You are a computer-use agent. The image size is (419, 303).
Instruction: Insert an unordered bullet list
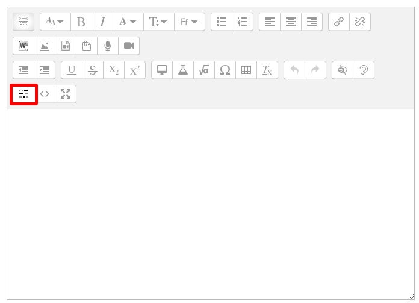click(x=222, y=22)
